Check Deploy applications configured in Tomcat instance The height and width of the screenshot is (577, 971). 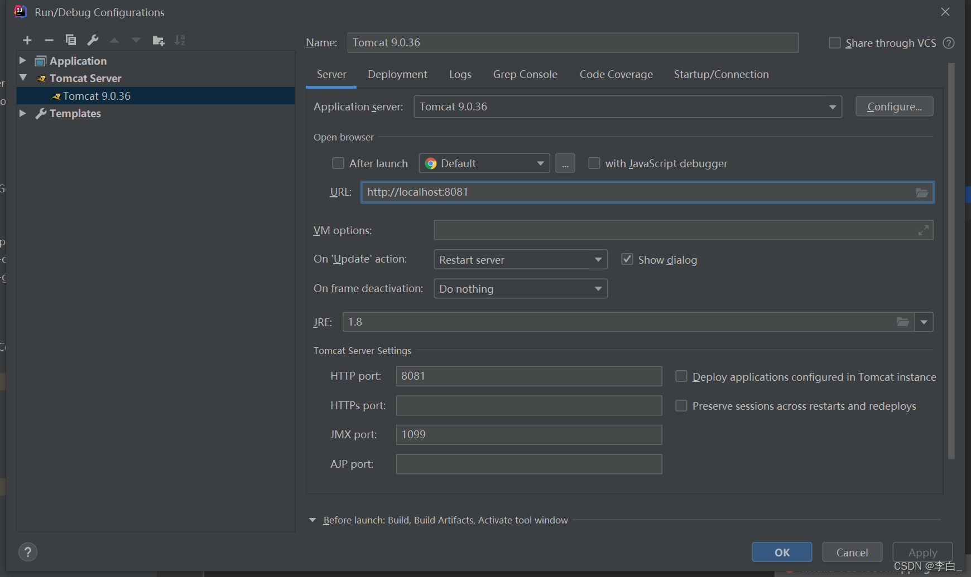point(681,376)
